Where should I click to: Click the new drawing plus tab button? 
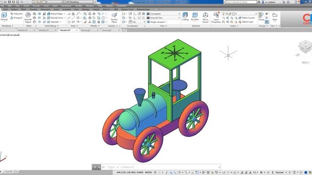[x=125, y=30]
